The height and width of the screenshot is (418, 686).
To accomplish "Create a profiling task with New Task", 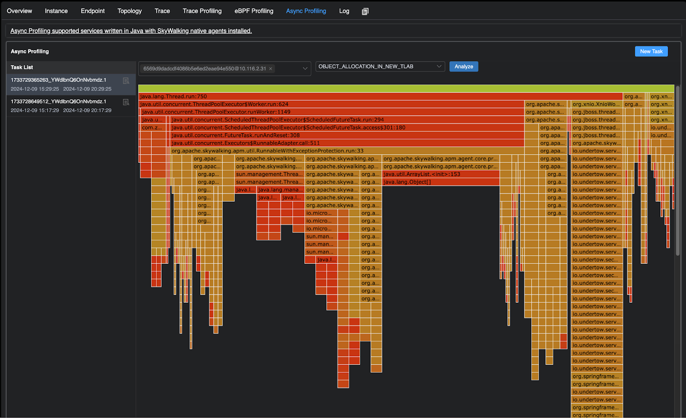I will (651, 51).
